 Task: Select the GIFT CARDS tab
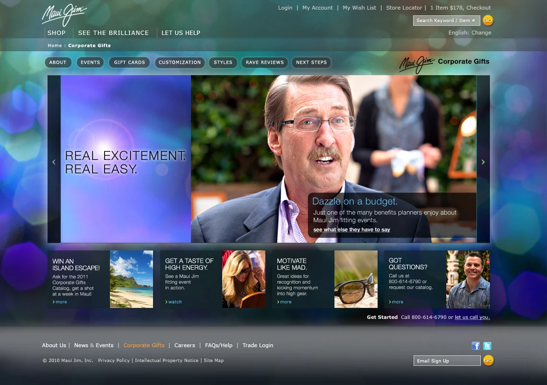pos(130,62)
